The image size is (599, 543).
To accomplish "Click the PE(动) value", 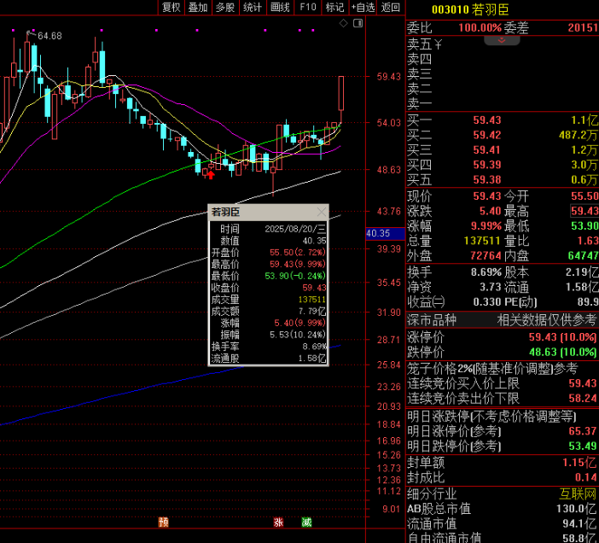I will [588, 302].
